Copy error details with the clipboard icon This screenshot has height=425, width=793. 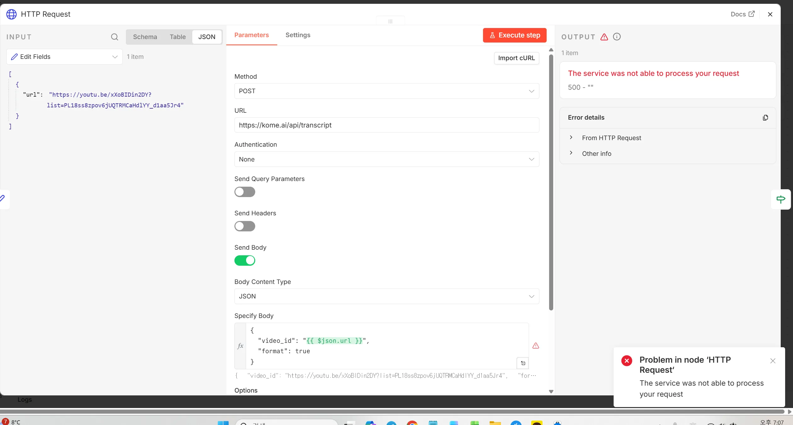tap(765, 117)
